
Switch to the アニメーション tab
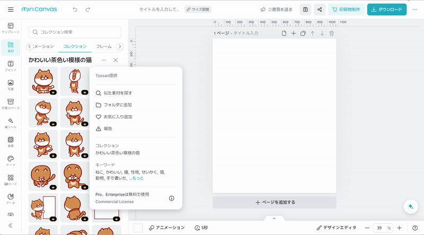[43, 47]
